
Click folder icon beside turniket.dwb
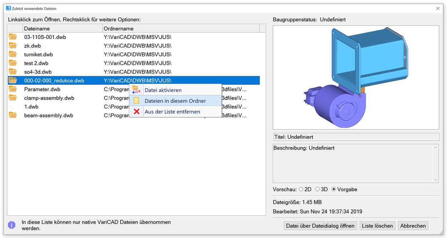tap(13, 54)
